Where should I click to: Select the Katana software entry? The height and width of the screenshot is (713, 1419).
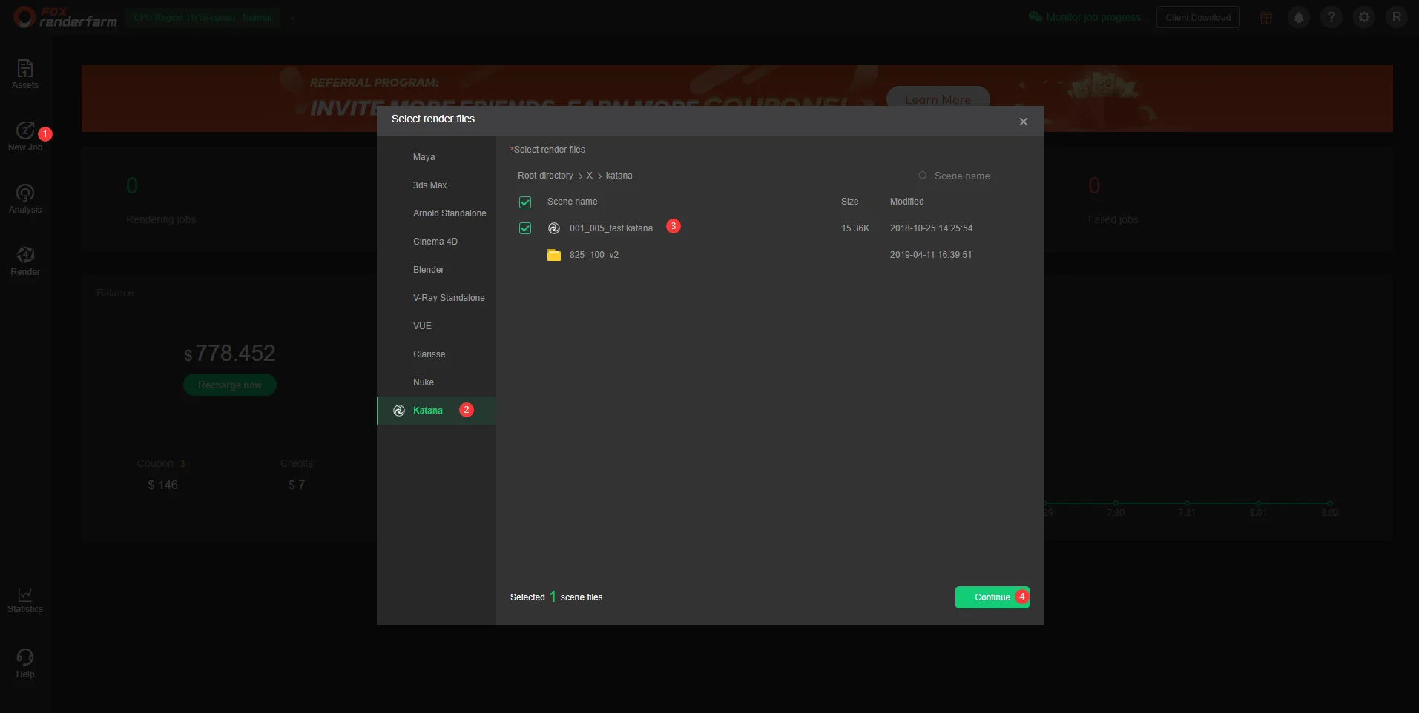point(436,411)
